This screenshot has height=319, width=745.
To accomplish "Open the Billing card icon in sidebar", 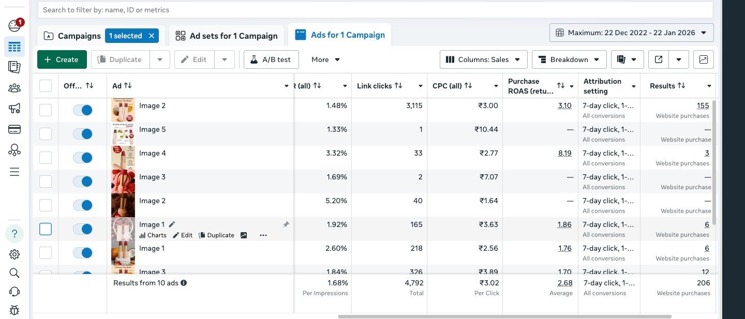I will coord(14,129).
